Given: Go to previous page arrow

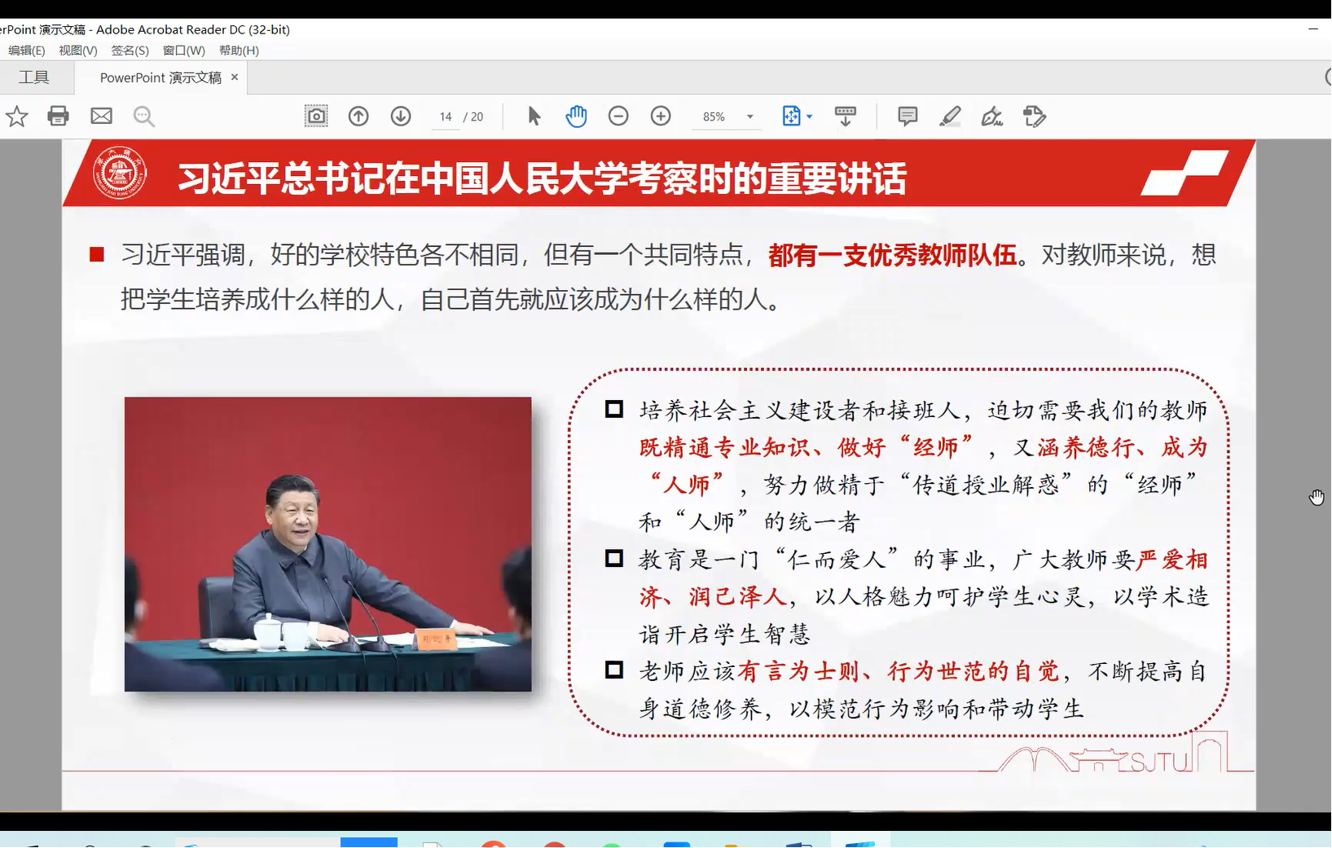Looking at the screenshot, I should click(x=358, y=116).
